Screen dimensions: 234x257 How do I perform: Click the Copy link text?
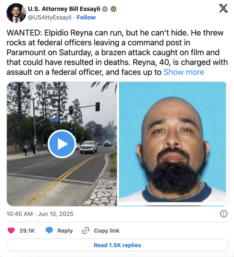(107, 231)
